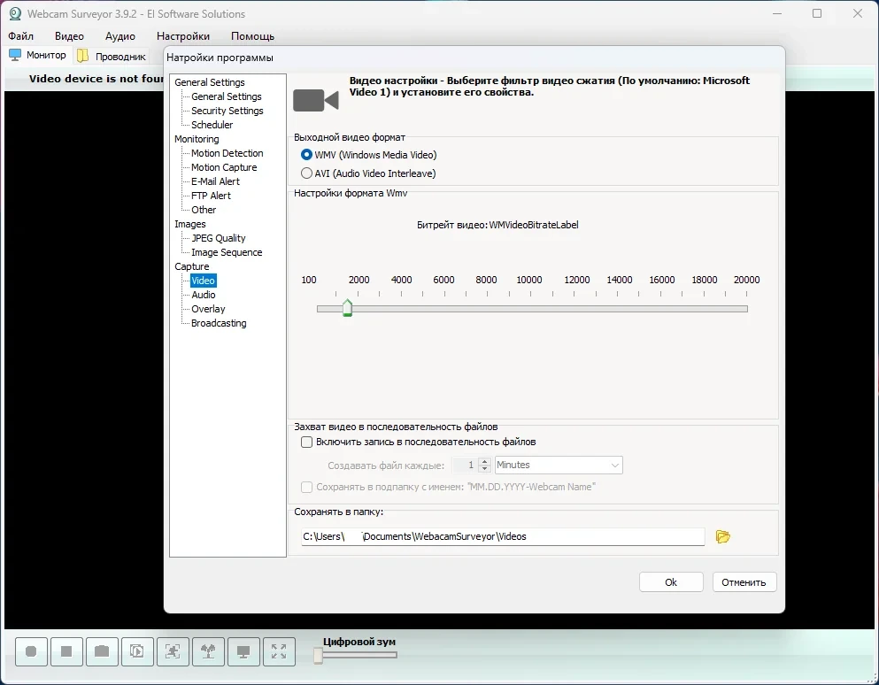Click the Отменить button
Image resolution: width=879 pixels, height=685 pixels.
744,581
